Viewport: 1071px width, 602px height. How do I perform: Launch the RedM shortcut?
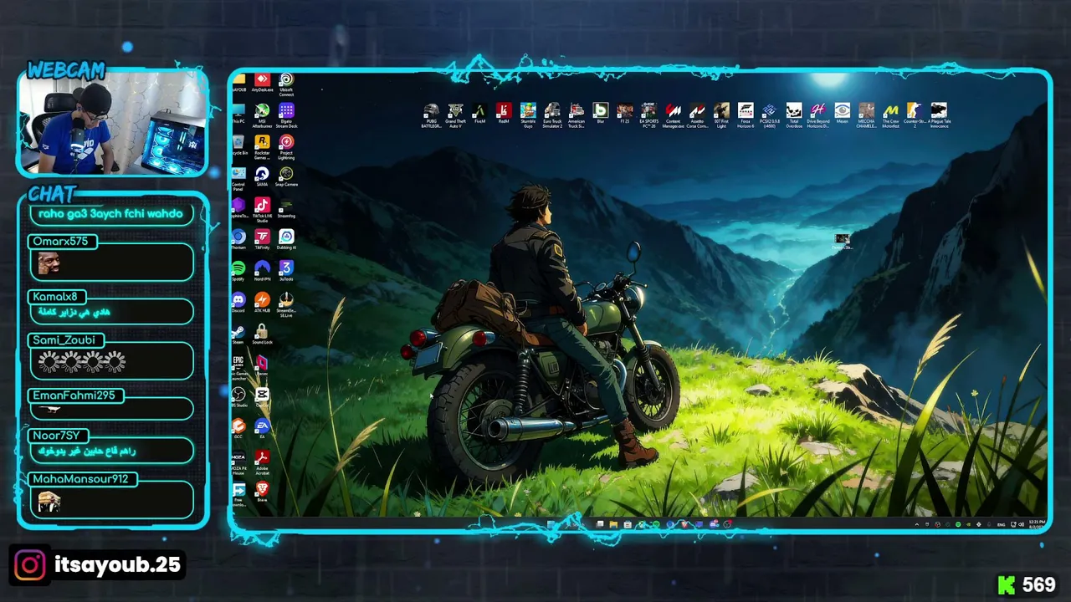(x=504, y=114)
